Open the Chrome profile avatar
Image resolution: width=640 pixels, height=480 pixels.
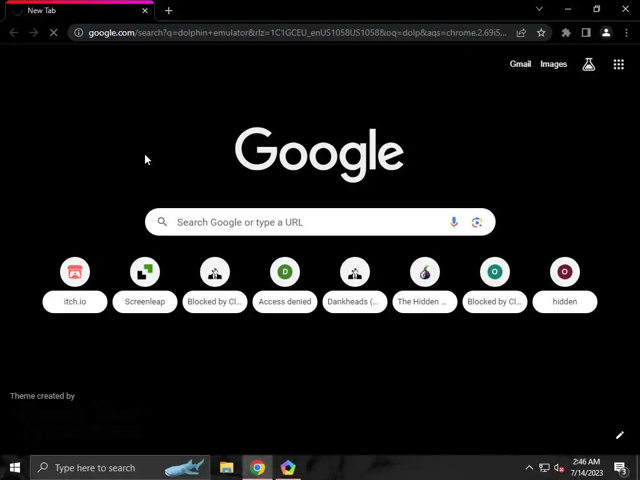pos(606,32)
